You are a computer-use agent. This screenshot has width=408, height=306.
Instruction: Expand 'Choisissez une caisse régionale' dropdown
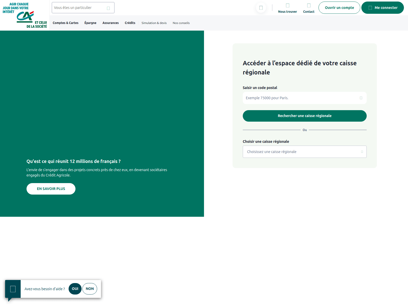pyautogui.click(x=305, y=152)
